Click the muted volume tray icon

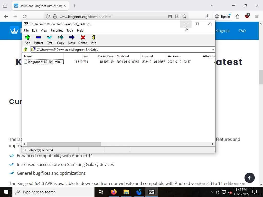pos(229,192)
